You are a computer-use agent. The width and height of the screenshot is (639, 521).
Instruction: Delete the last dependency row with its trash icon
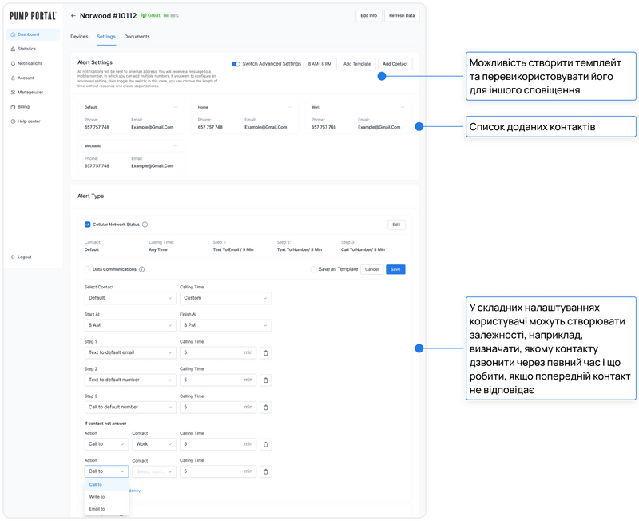(x=266, y=472)
